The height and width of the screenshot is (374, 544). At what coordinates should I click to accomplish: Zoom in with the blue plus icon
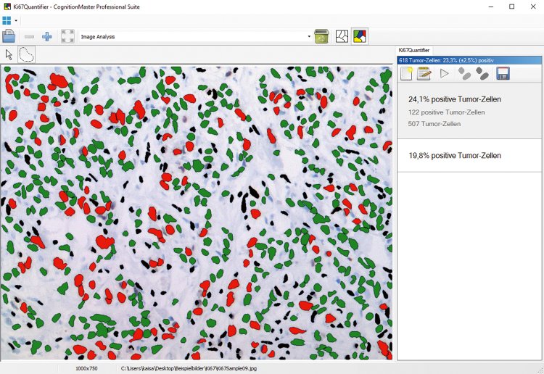[x=47, y=36]
